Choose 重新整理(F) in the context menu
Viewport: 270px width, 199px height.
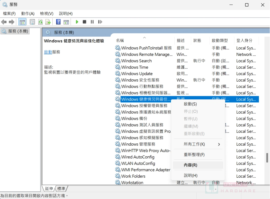coord(198,155)
